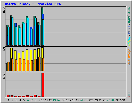Click the weekend day 27 label
Viewport: 132px width, 103px height.
pos(108,100)
